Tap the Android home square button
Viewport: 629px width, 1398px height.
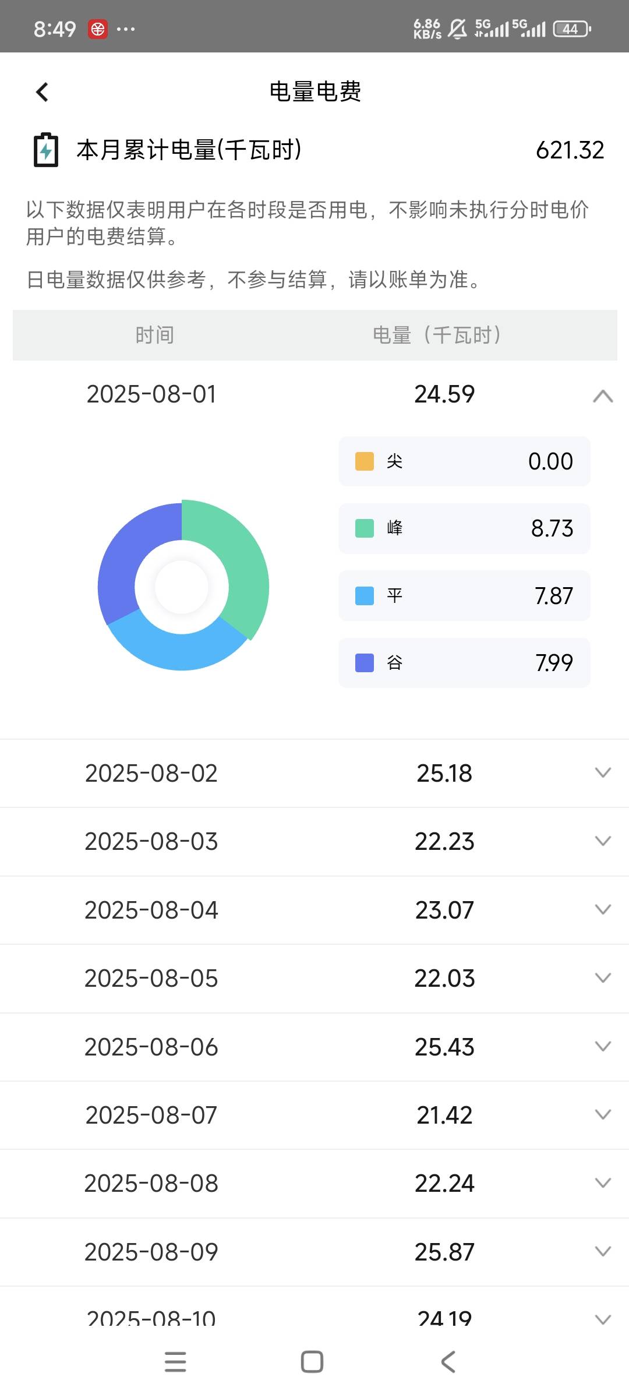point(312,1361)
